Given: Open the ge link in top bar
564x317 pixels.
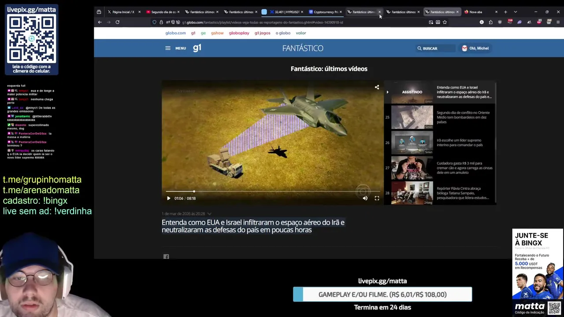Looking at the screenshot, I should pos(203,33).
